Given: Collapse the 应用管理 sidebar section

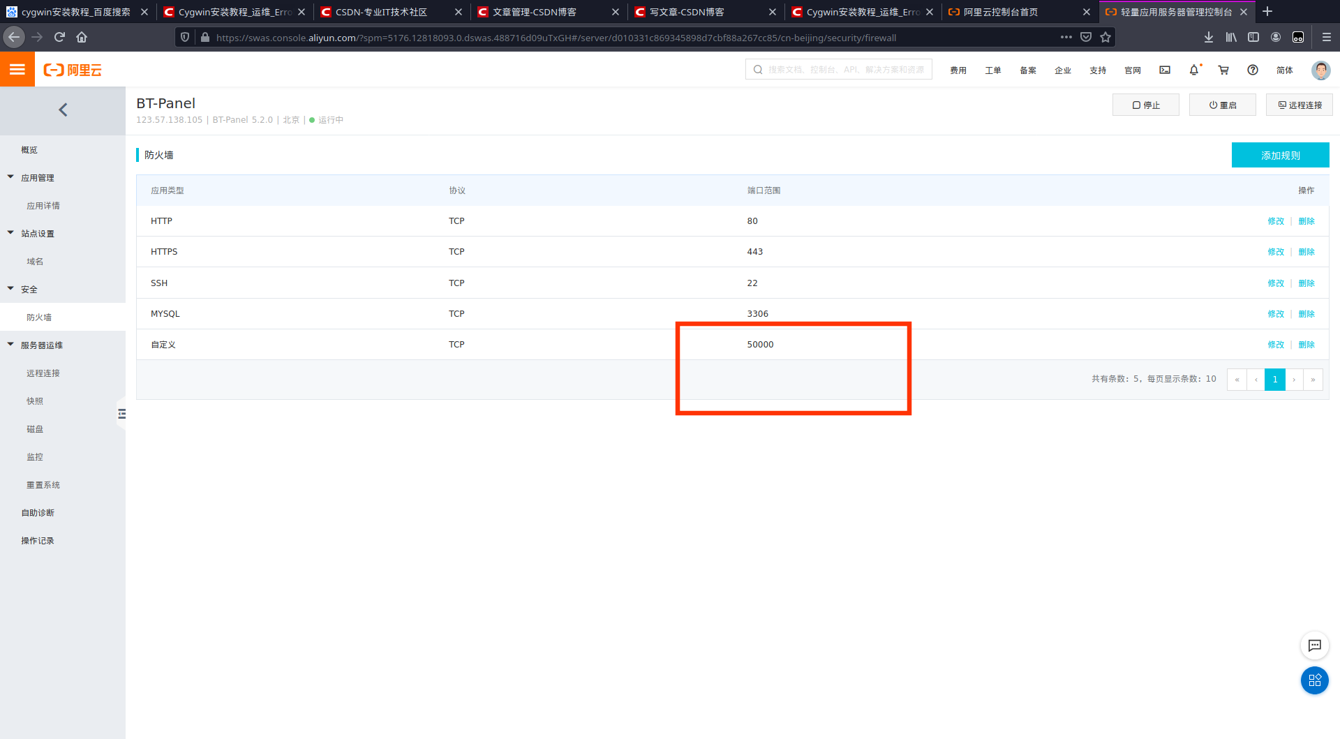Looking at the screenshot, I should pos(10,177).
